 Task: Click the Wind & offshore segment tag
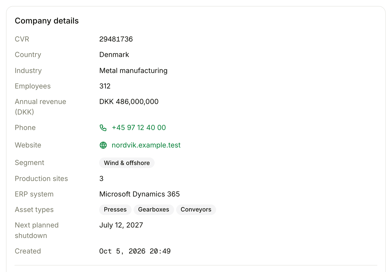[127, 163]
